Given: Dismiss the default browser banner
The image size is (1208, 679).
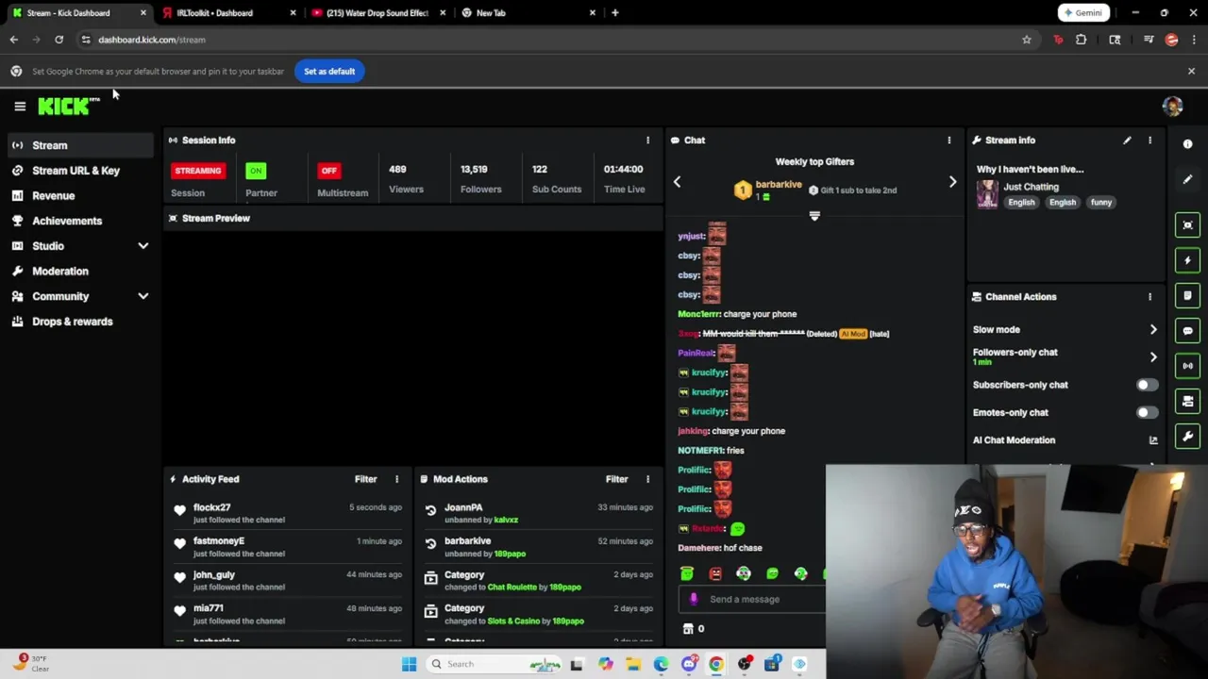Looking at the screenshot, I should coord(1191,72).
